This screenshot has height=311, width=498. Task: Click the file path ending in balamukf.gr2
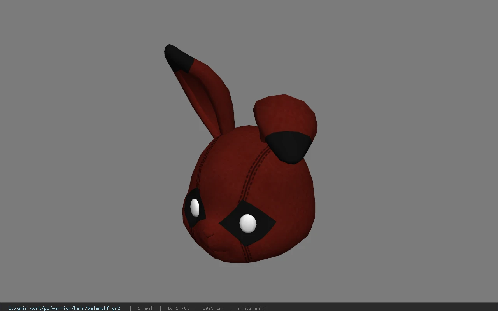coord(64,308)
